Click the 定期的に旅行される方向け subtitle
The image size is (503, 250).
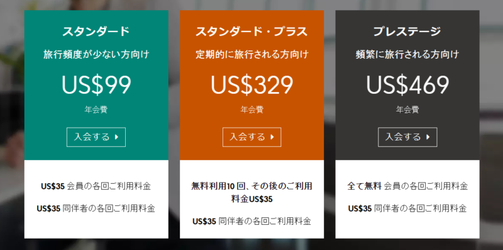point(252,55)
